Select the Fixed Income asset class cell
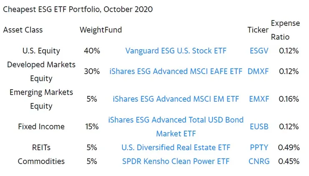309x176 pixels. point(41,126)
